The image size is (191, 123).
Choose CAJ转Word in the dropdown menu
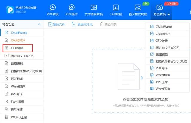click(167, 27)
